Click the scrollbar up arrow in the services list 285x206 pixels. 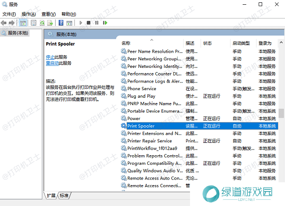(x=281, y=43)
